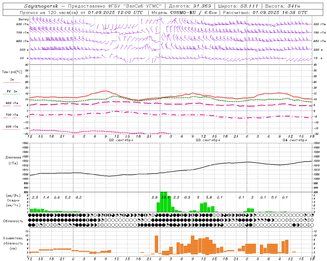Viewport: 327px width, 261px height.
Task: Click the '03 сентября' date label
Action: click(x=208, y=140)
